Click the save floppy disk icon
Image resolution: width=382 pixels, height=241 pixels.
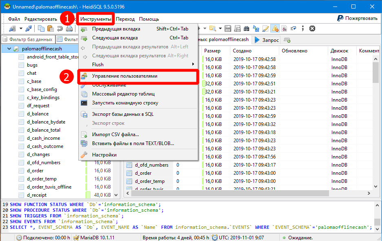pos(228,28)
